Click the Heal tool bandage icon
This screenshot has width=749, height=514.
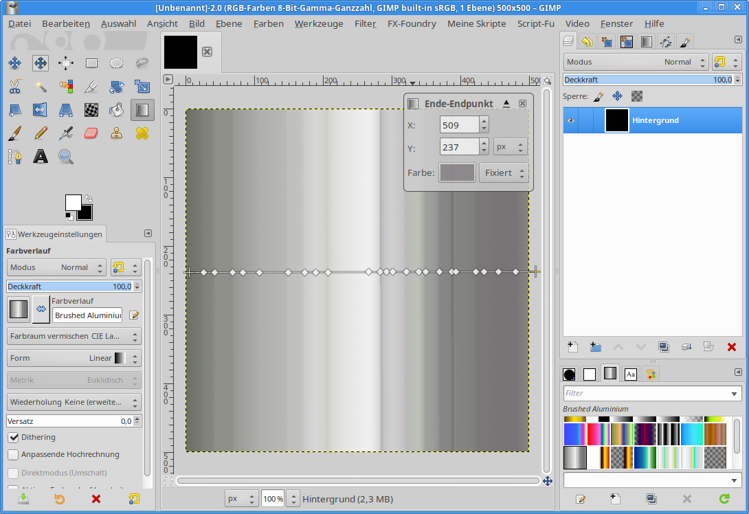(x=142, y=133)
